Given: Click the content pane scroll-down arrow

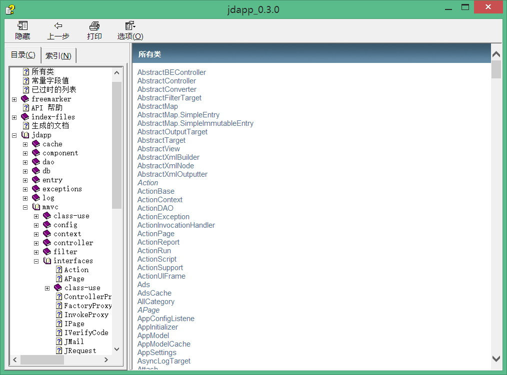Looking at the screenshot, I should click(x=496, y=358).
